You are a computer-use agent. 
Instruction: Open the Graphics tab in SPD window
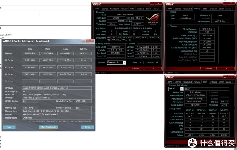(x=213, y=82)
